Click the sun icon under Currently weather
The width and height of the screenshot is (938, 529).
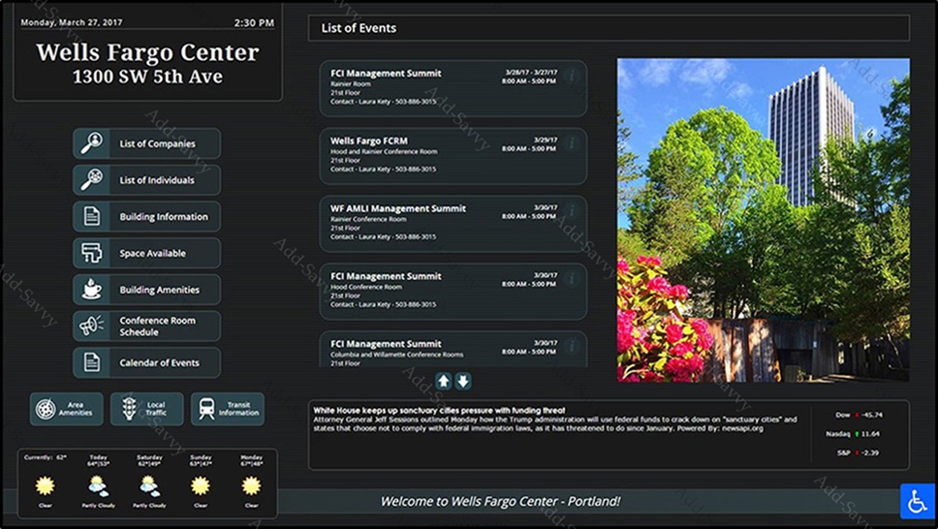click(x=46, y=485)
